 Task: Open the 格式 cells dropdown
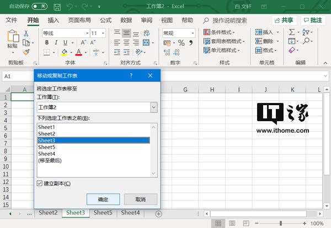coord(275,50)
